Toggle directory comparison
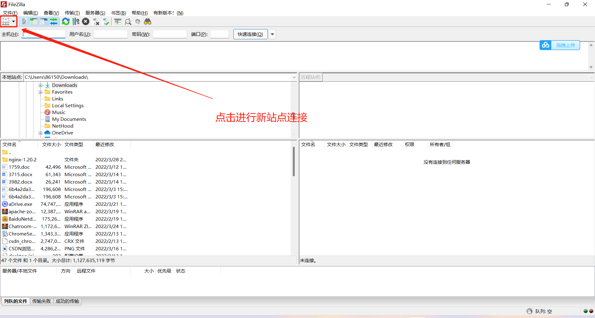 128,22
